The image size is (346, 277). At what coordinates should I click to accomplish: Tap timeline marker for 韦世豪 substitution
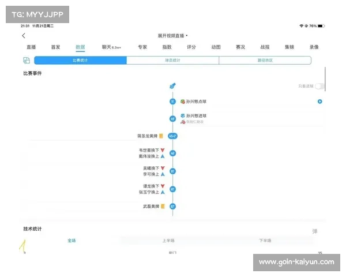(x=172, y=153)
